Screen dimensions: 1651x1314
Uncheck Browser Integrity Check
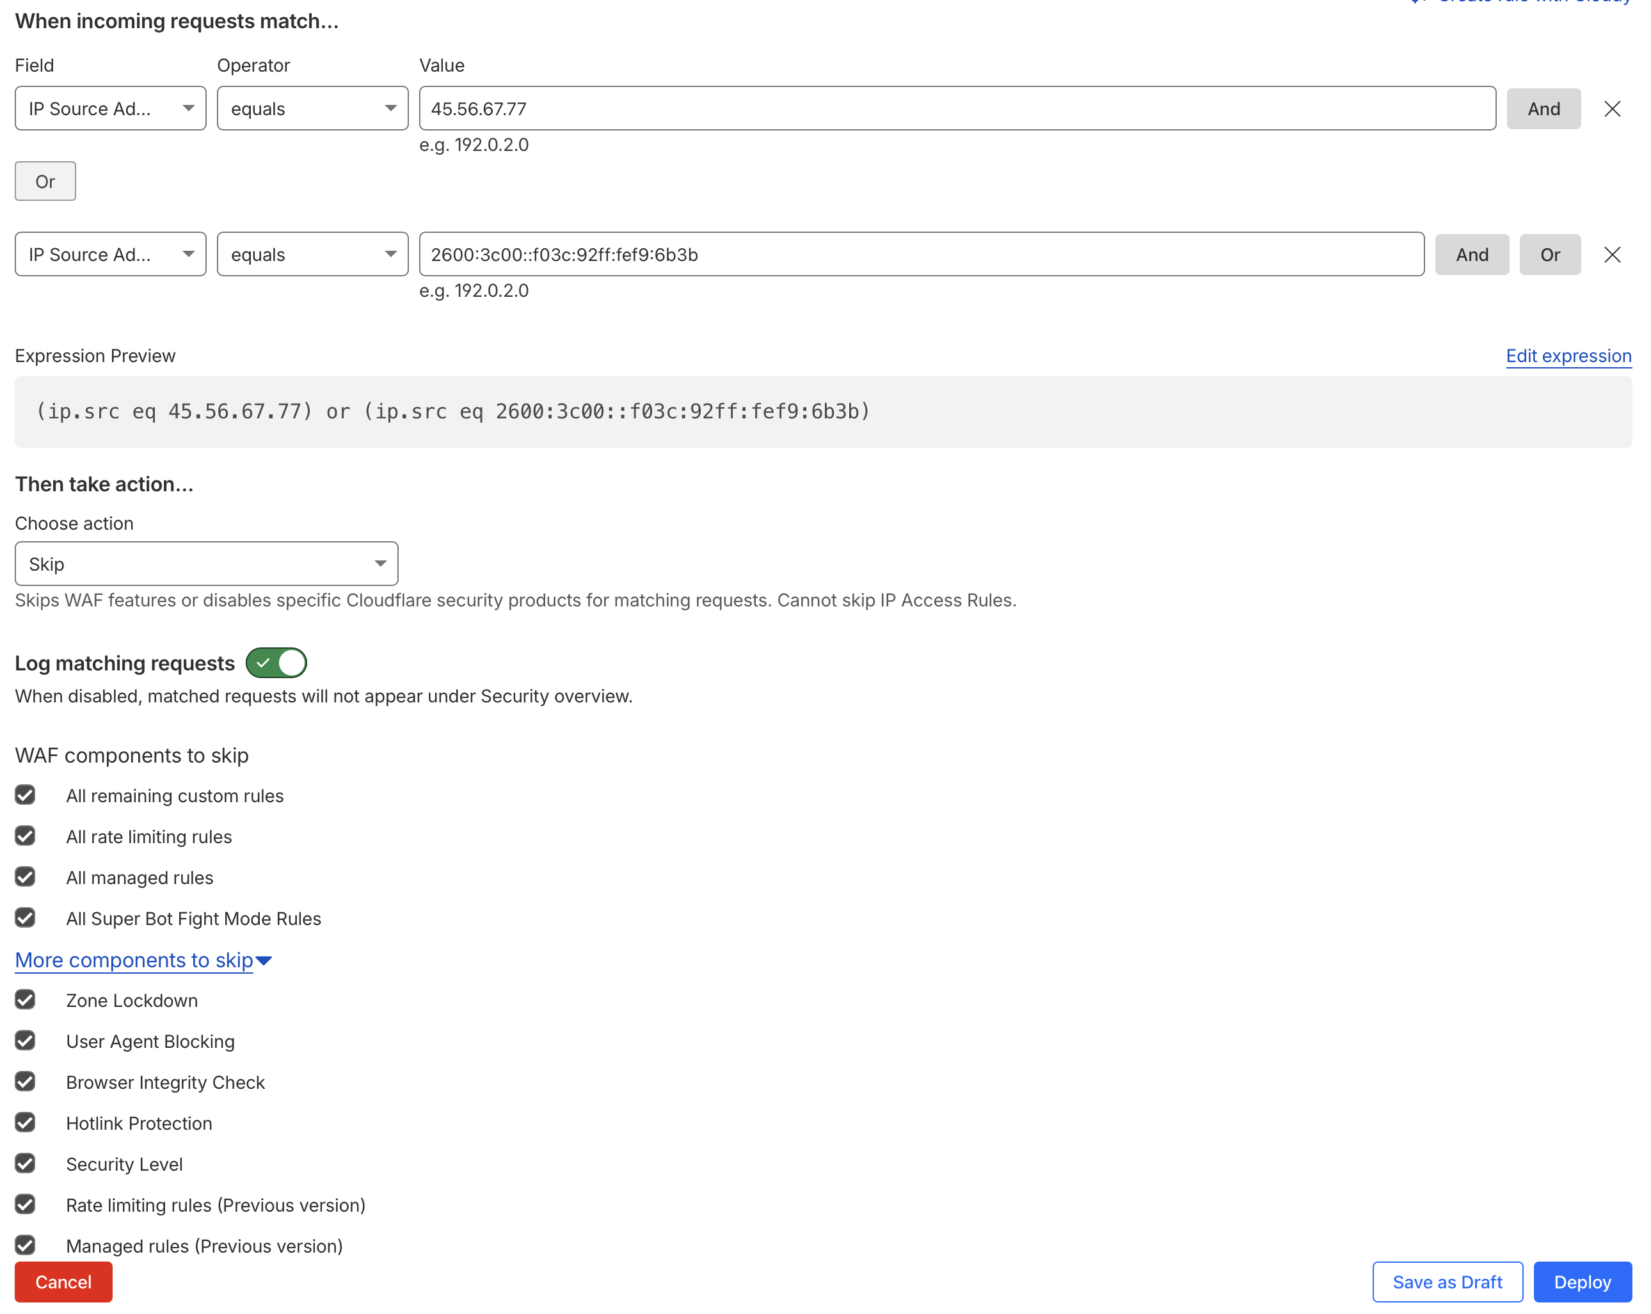click(25, 1081)
